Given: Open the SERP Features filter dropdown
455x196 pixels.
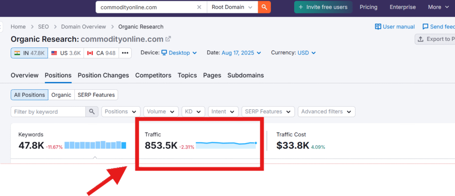Looking at the screenshot, I should tap(268, 112).
